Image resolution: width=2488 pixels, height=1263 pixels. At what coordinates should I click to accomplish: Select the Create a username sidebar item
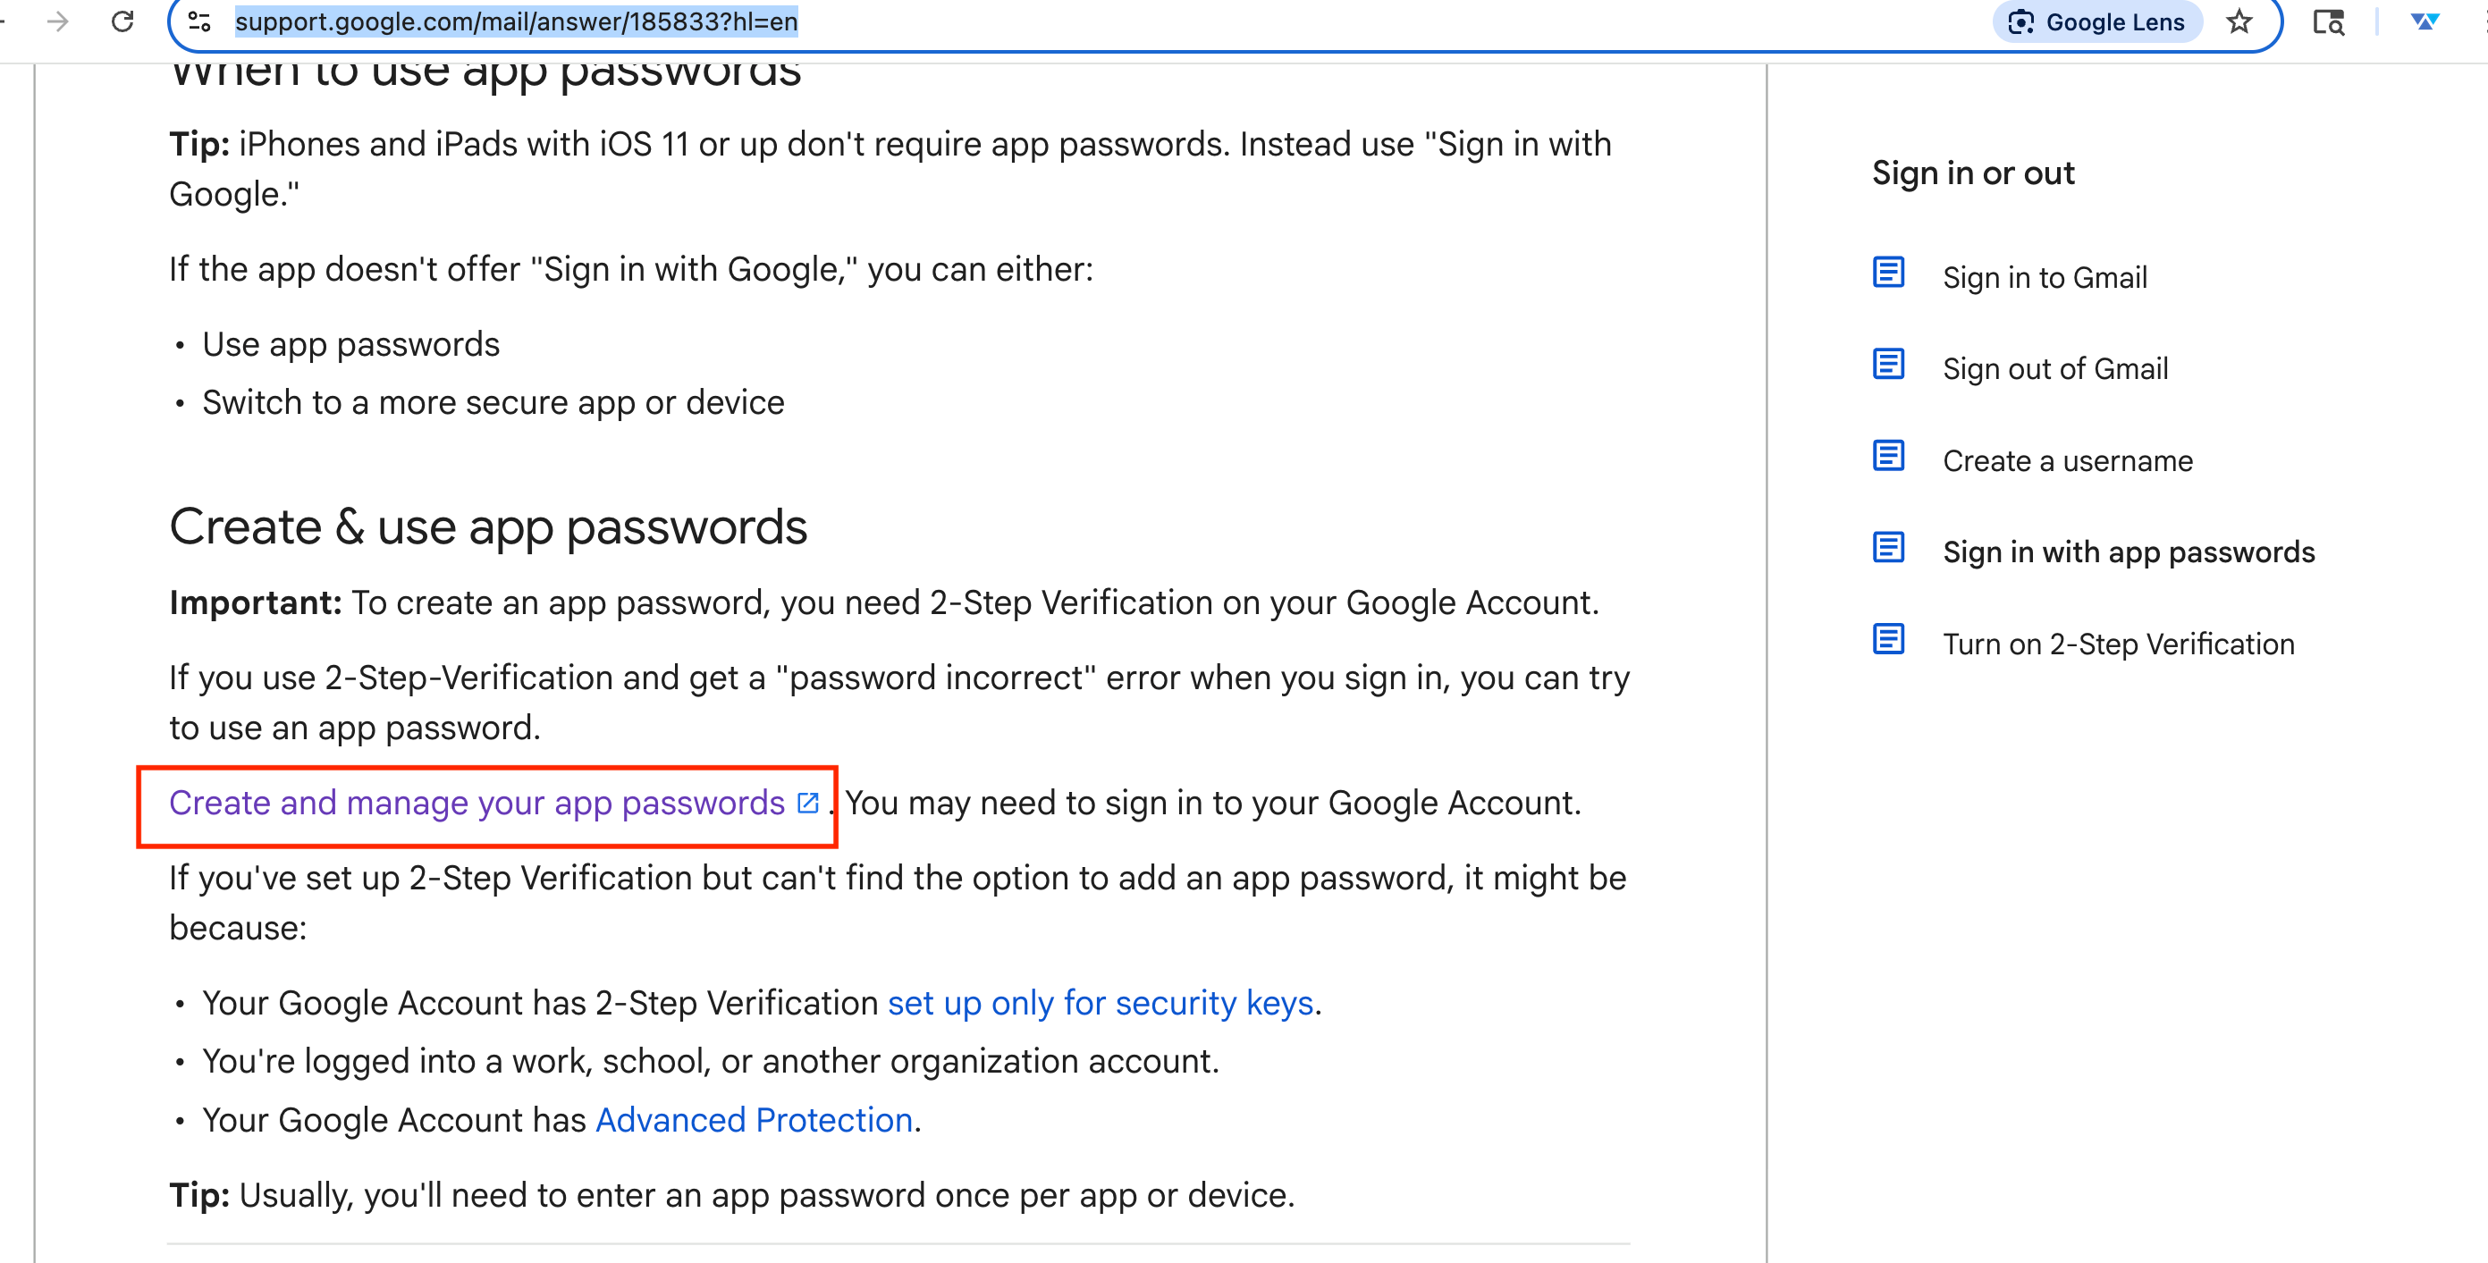(2067, 461)
